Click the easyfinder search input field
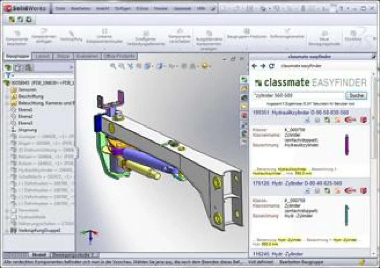The height and width of the screenshot is (268, 380). [298, 95]
